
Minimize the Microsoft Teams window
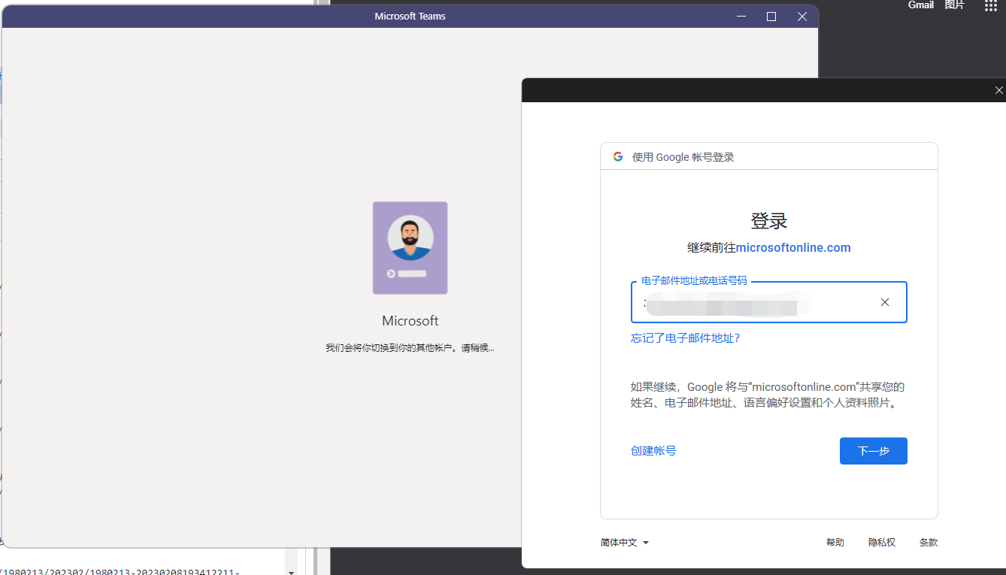click(x=741, y=16)
